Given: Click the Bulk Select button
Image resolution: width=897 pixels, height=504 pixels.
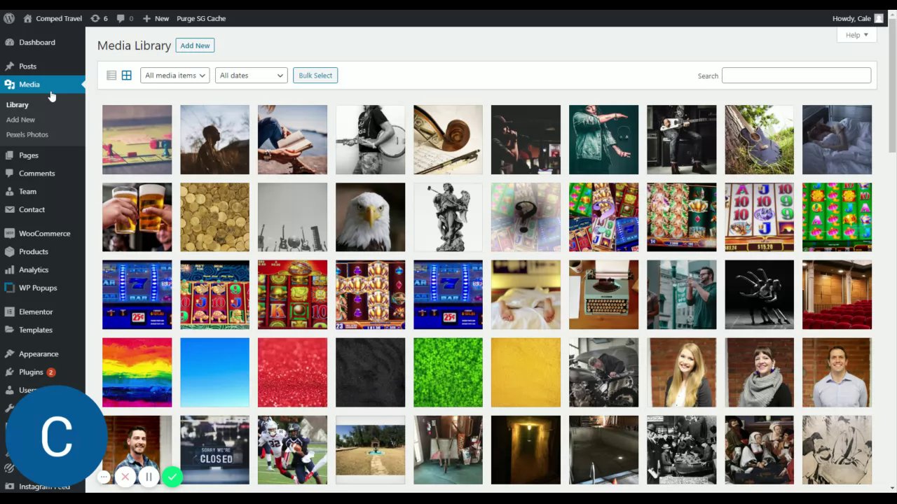Looking at the screenshot, I should point(315,76).
